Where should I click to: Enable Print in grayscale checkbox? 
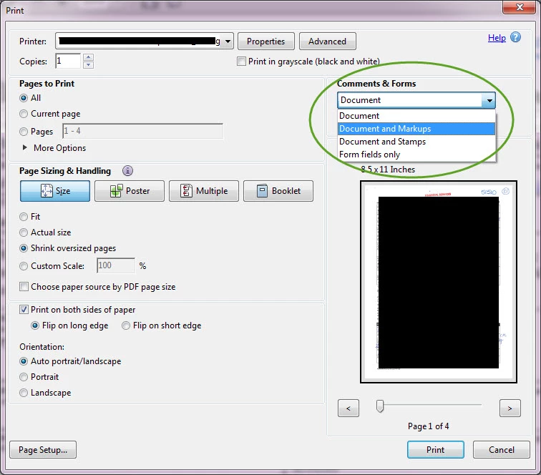pyautogui.click(x=242, y=62)
